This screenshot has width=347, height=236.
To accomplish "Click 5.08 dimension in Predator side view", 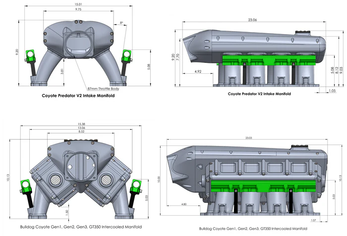I will point(333,70).
